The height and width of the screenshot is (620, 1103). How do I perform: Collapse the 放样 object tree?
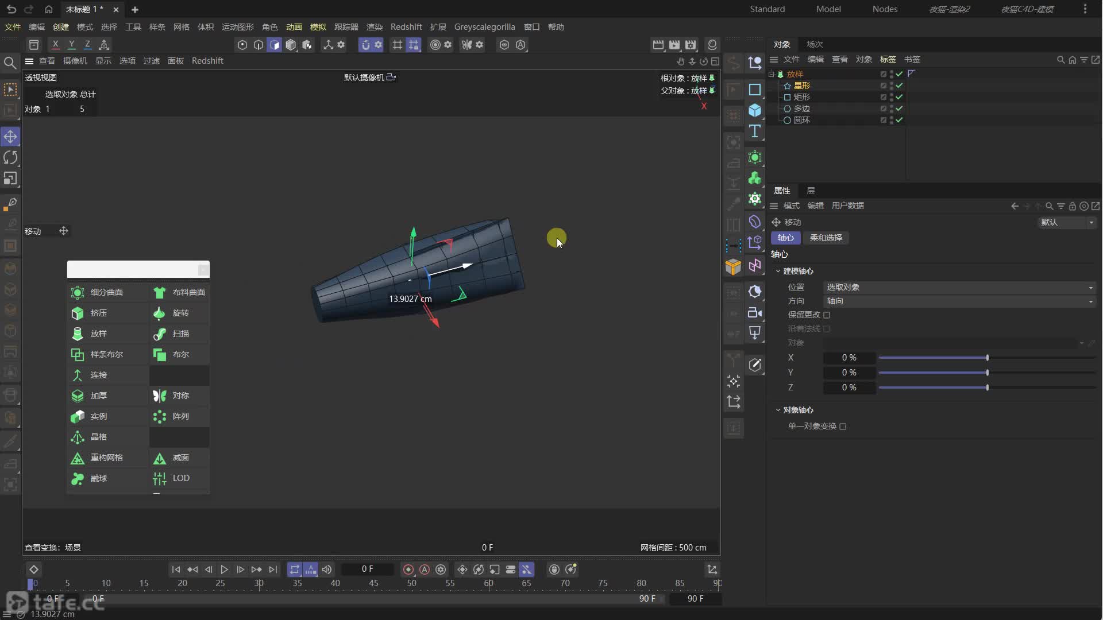[772, 74]
